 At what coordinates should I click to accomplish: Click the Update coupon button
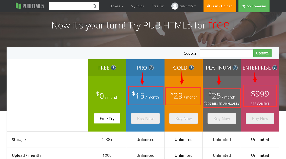tap(262, 53)
